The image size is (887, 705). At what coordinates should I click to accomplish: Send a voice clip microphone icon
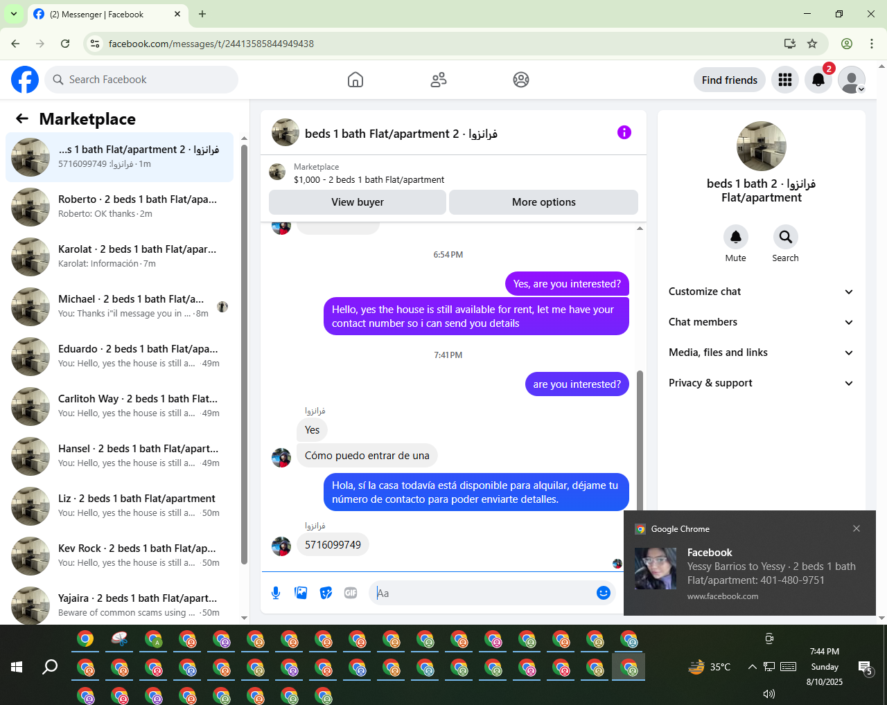pyautogui.click(x=276, y=593)
